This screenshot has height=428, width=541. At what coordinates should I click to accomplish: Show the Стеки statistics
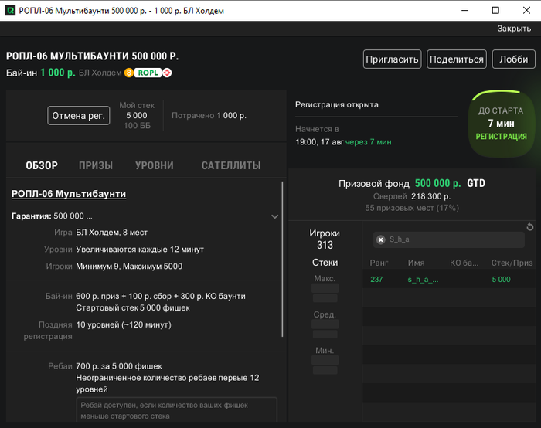[325, 263]
